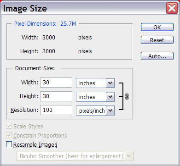
Task: Click the pixel Width value 3000
Action: [49, 38]
